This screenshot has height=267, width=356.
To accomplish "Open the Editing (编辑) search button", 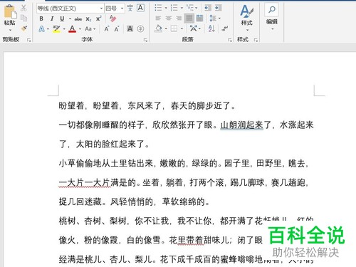I will tap(272, 16).
